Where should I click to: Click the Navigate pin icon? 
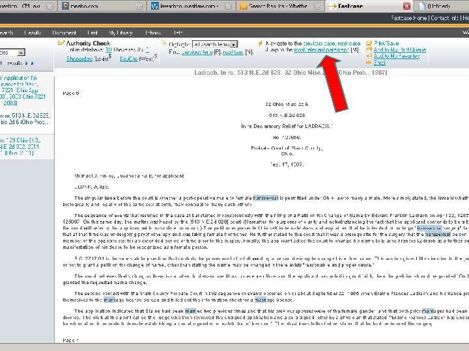click(260, 44)
